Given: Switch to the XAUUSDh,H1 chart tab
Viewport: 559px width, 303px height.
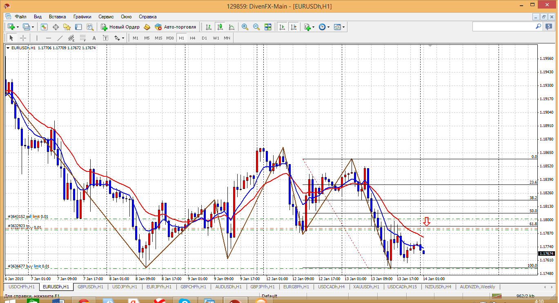Looking at the screenshot, I should (x=365, y=287).
